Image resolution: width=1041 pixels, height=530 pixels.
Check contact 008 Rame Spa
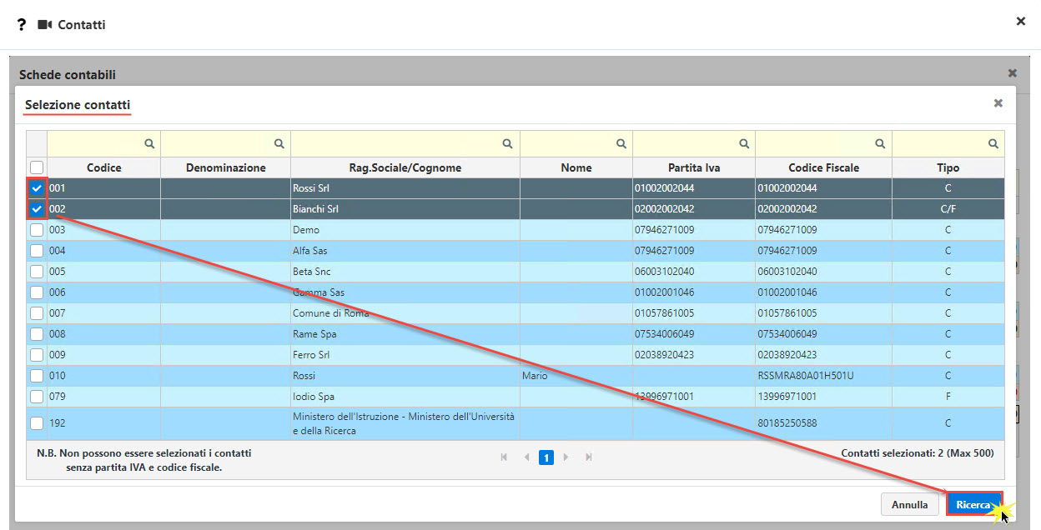point(37,334)
